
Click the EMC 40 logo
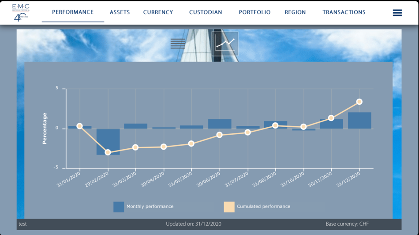pyautogui.click(x=21, y=12)
